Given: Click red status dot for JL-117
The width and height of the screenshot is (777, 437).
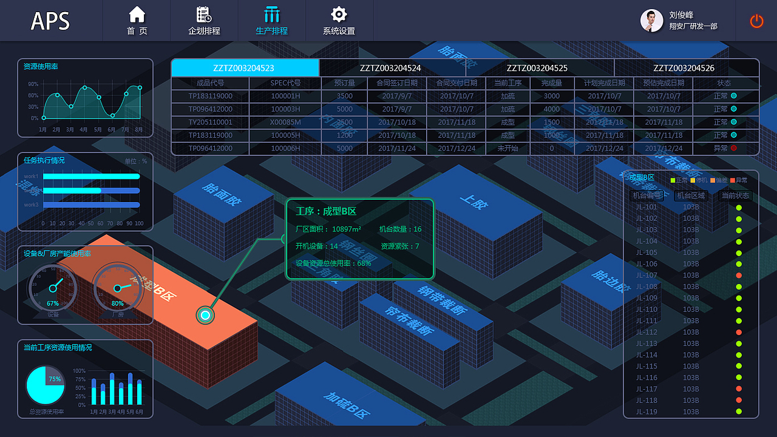Looking at the screenshot, I should [x=739, y=389].
